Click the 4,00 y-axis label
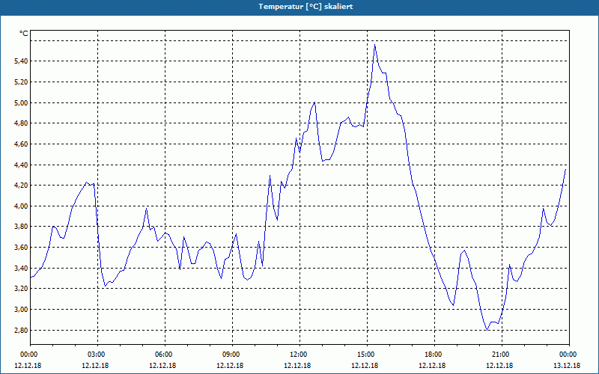This screenshot has width=599, height=374. 21,206
